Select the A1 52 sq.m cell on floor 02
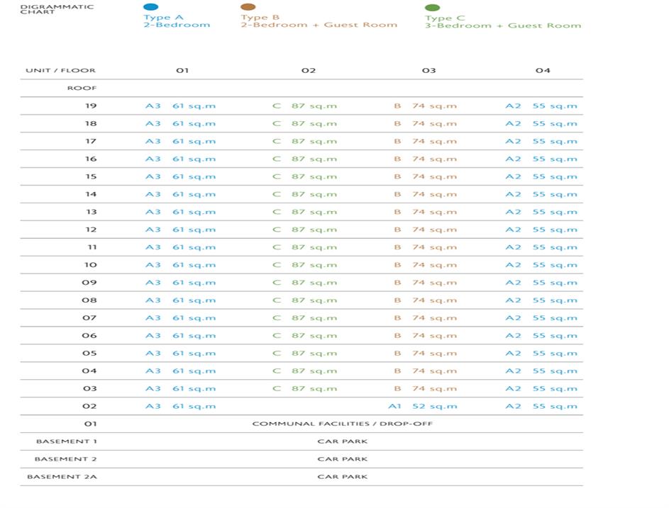This screenshot has height=508, width=669. pos(422,407)
